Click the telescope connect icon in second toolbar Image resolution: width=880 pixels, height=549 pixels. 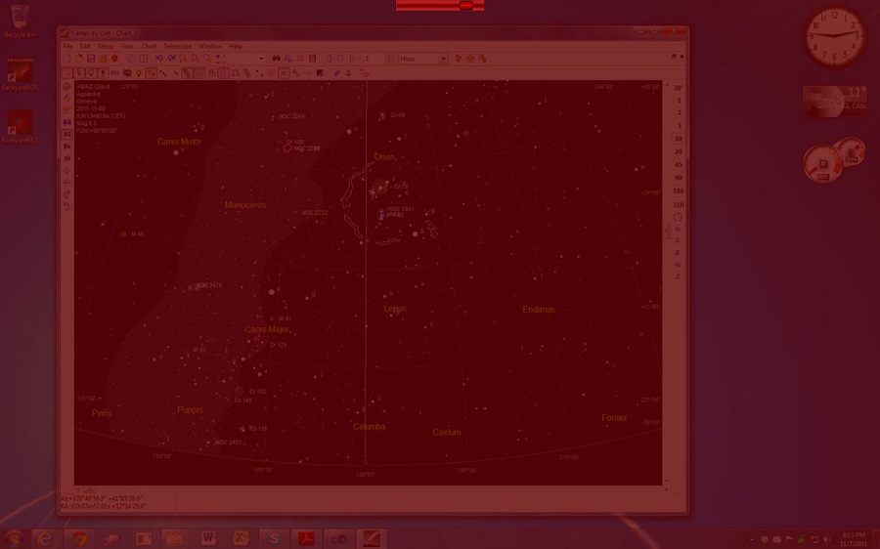pos(336,73)
